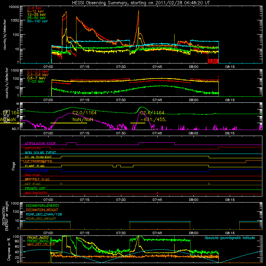
Task: Click the ATTENUATOR_STATE flag label
Action: coord(40,144)
